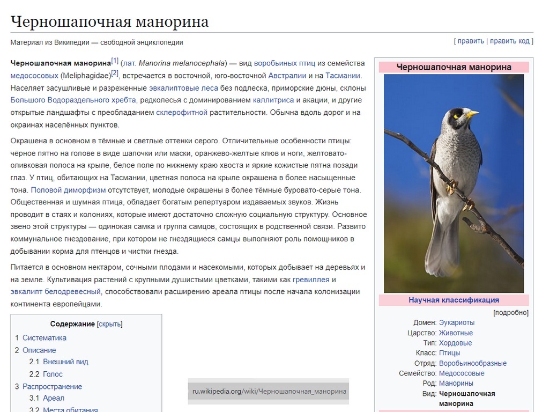
Task: Open the "Воробьинообразные" order link
Action: click(x=472, y=363)
